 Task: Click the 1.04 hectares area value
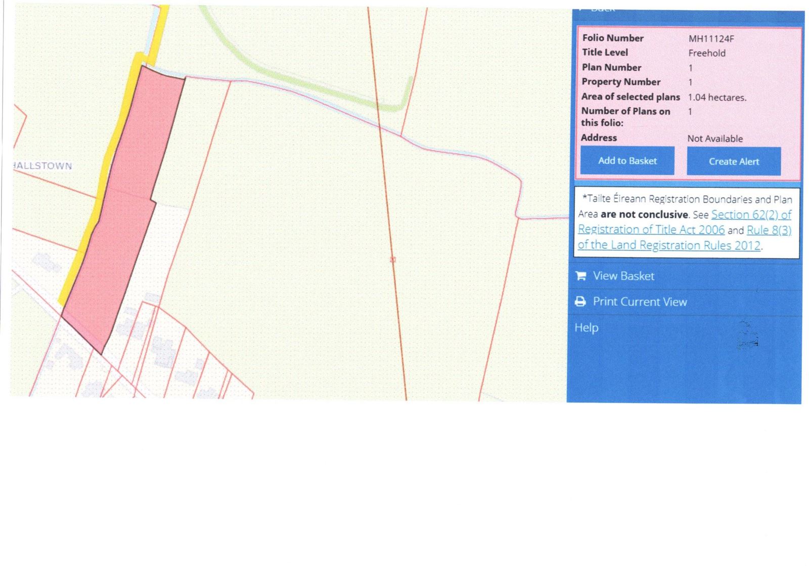717,97
